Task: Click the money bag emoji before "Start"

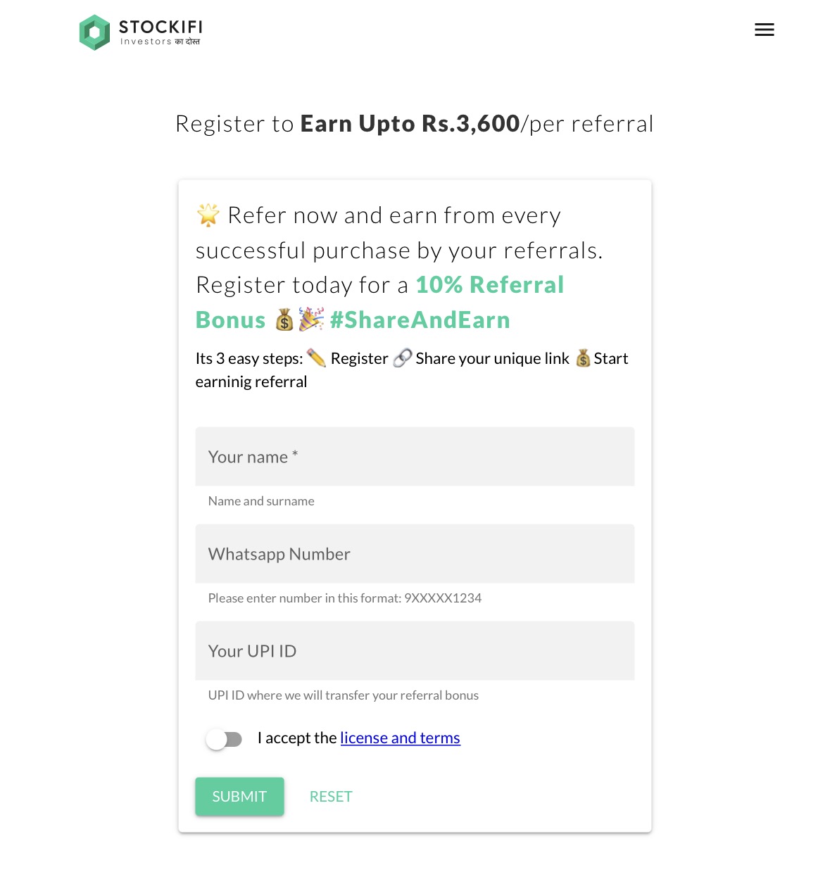Action: [x=583, y=358]
